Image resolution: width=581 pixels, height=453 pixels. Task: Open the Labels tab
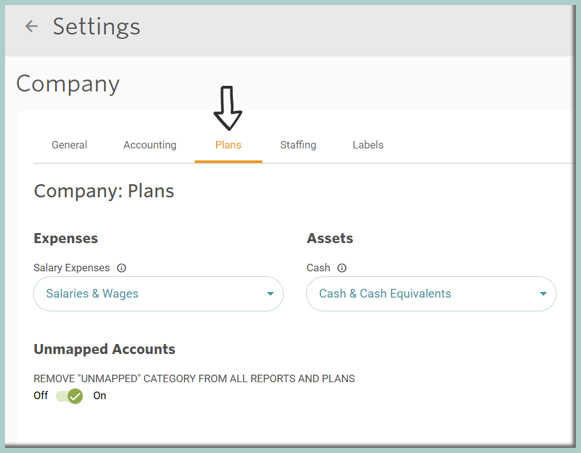click(368, 145)
